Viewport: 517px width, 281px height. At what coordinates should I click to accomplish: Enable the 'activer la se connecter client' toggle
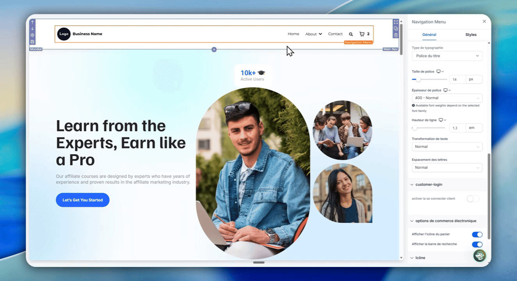[x=472, y=199]
